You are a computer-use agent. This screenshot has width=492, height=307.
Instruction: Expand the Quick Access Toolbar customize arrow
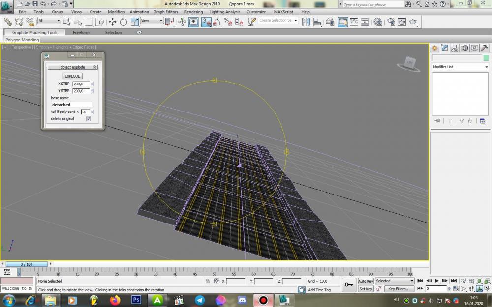pyautogui.click(x=71, y=4)
